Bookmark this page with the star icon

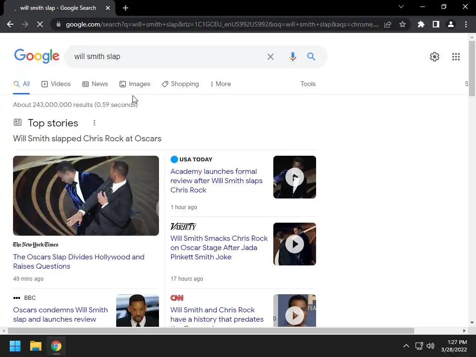click(x=402, y=24)
